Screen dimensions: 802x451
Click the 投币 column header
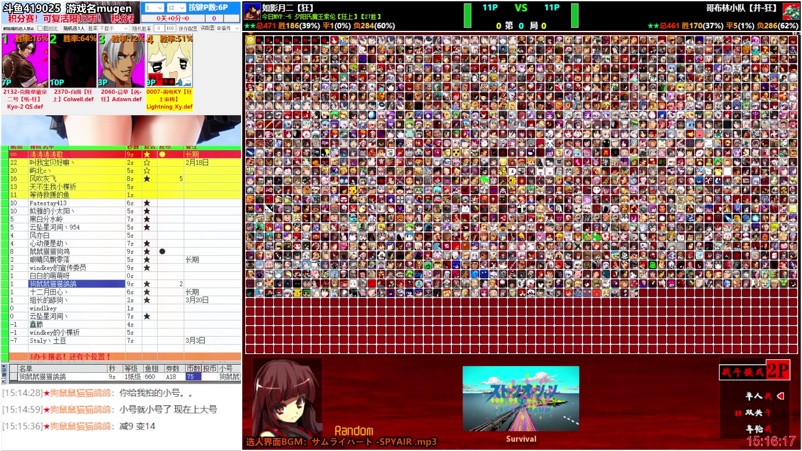pos(210,368)
